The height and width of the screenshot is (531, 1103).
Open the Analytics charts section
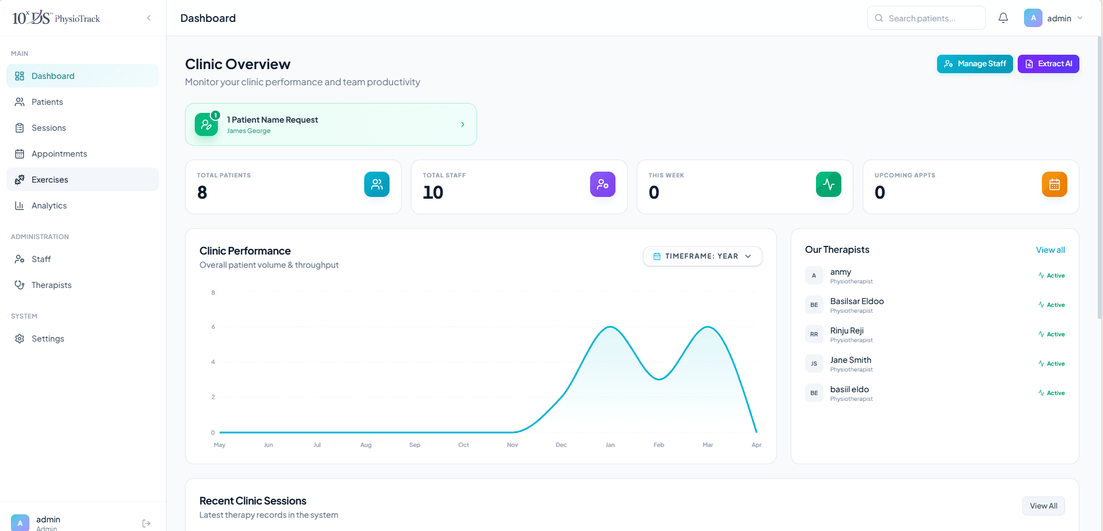click(20, 205)
